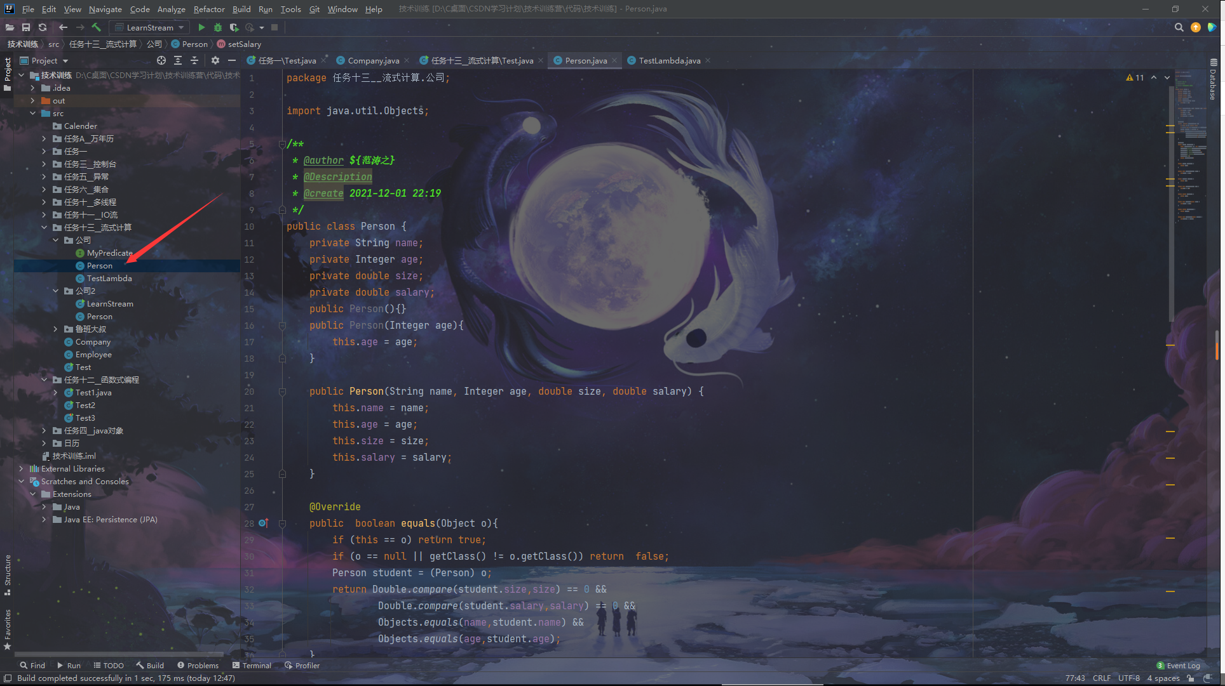Screen dimensions: 1225x686
Task: Run with coverage icon
Action: coord(234,27)
